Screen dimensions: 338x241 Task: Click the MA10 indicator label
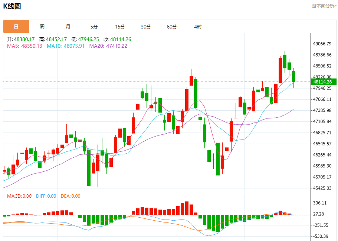point(66,46)
